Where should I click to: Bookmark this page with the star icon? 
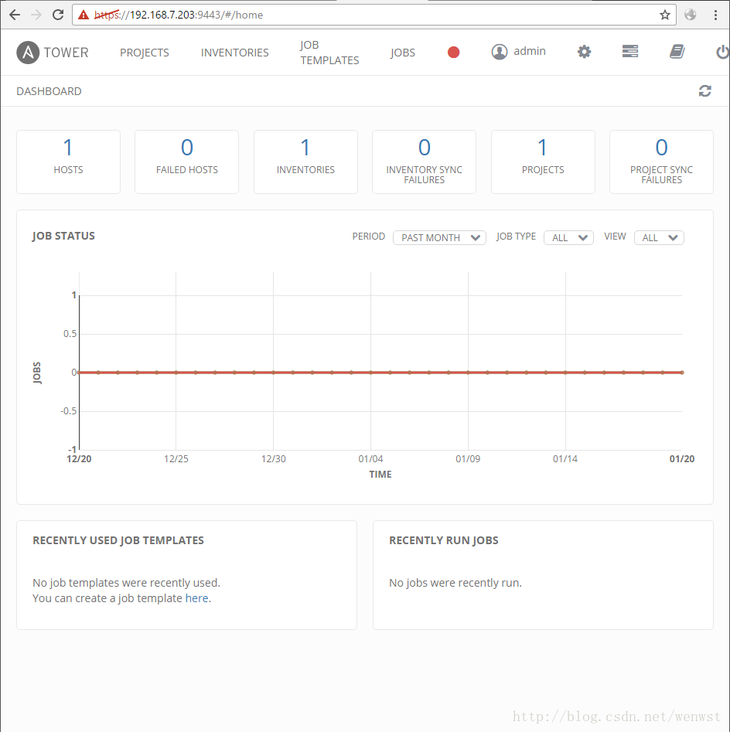[664, 15]
